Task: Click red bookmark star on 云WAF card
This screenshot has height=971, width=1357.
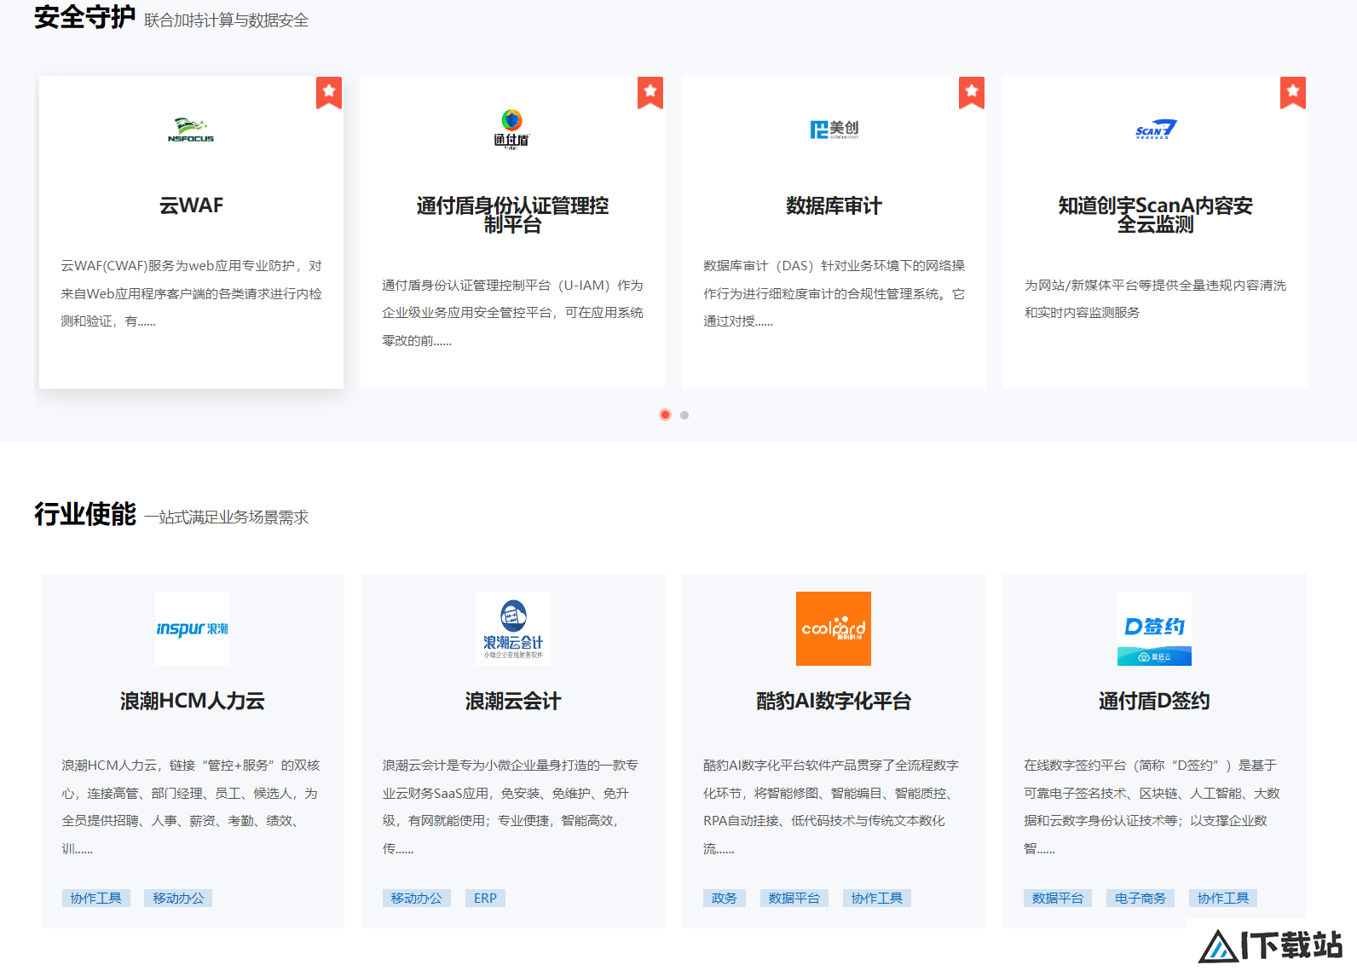Action: click(x=329, y=92)
